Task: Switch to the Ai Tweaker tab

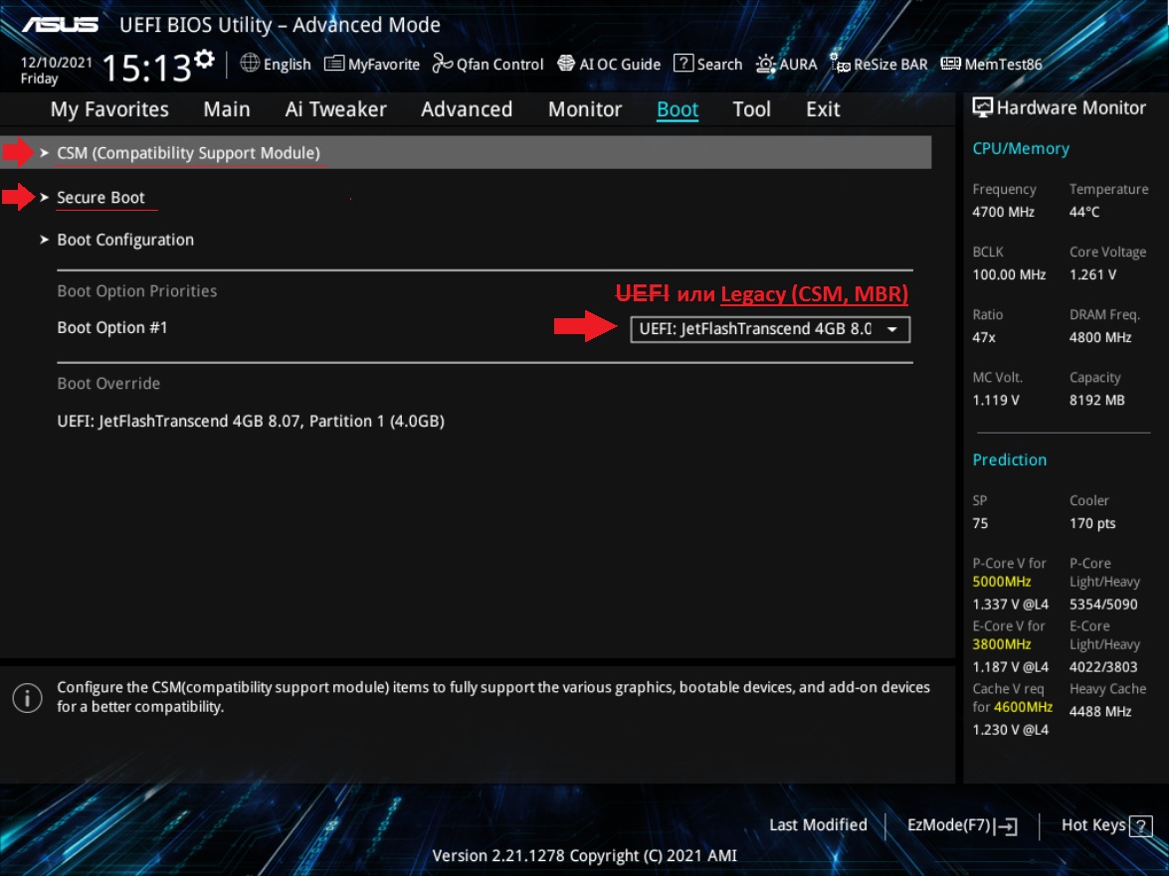Action: click(335, 109)
